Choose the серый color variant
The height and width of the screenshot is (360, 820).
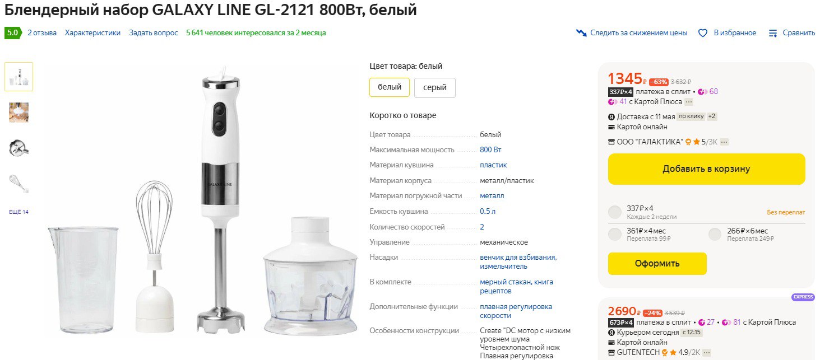(x=435, y=88)
